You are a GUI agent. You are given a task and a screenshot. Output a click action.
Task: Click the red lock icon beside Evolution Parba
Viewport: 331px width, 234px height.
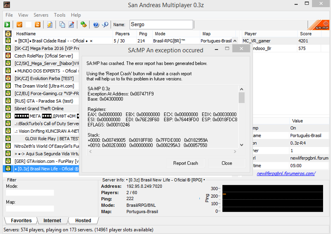(x=8, y=78)
